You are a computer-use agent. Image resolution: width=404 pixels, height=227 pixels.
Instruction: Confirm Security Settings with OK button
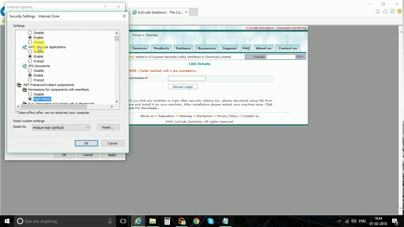[86, 143]
